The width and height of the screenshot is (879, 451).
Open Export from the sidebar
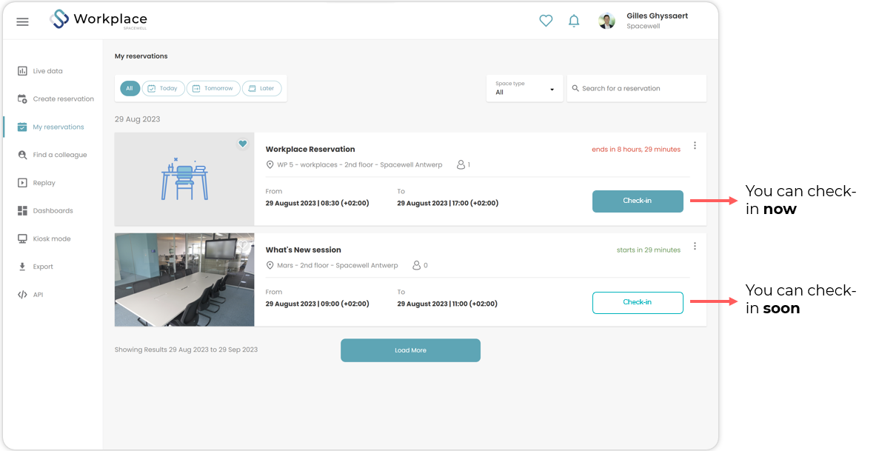[43, 267]
